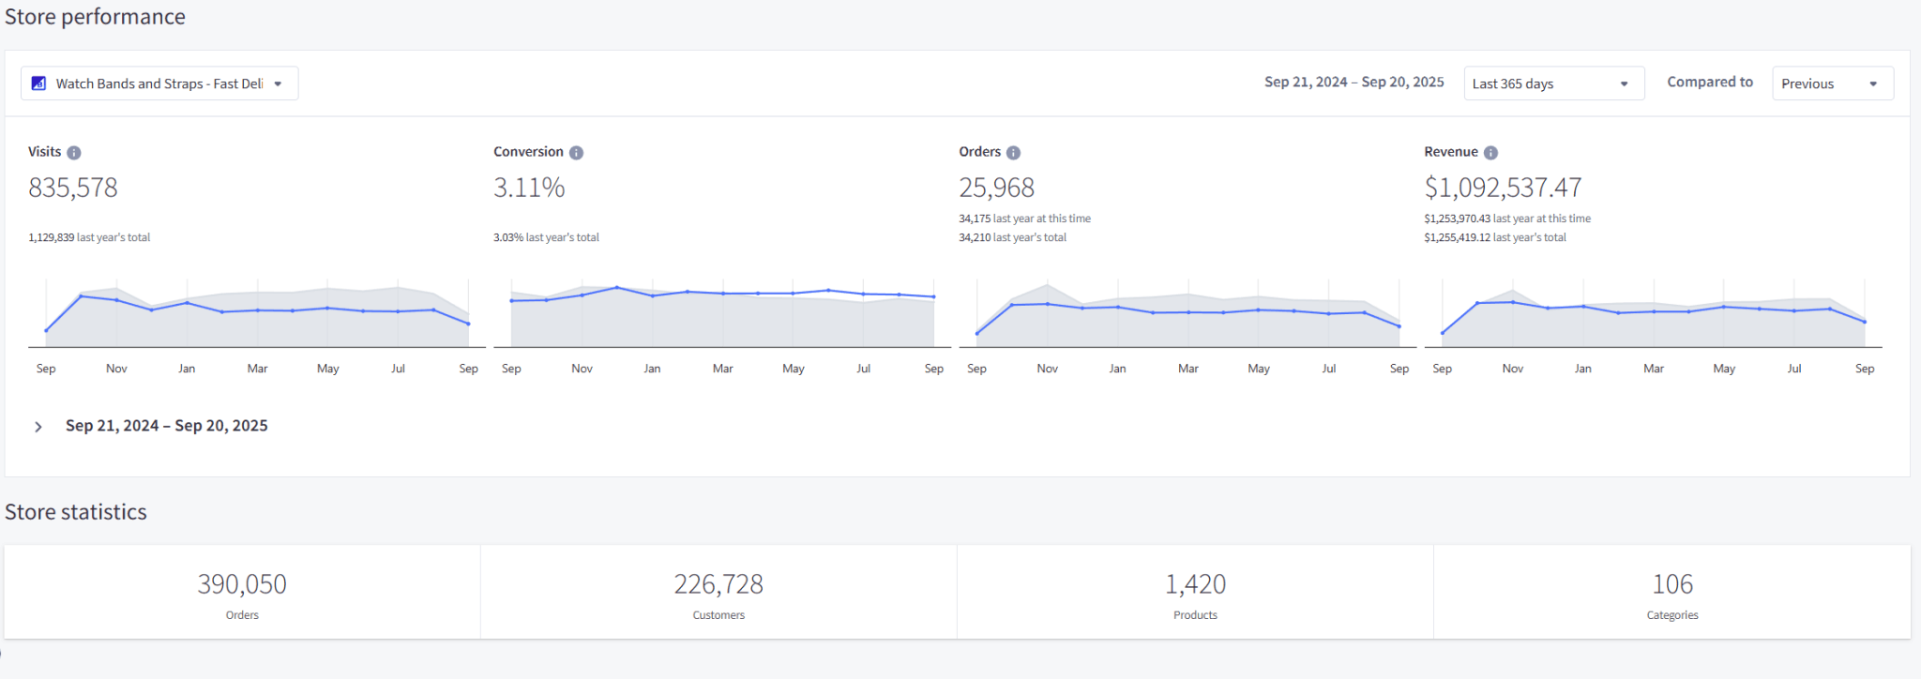Click the Nov data point on Orders chart
The width and height of the screenshot is (1921, 679).
1048,304
